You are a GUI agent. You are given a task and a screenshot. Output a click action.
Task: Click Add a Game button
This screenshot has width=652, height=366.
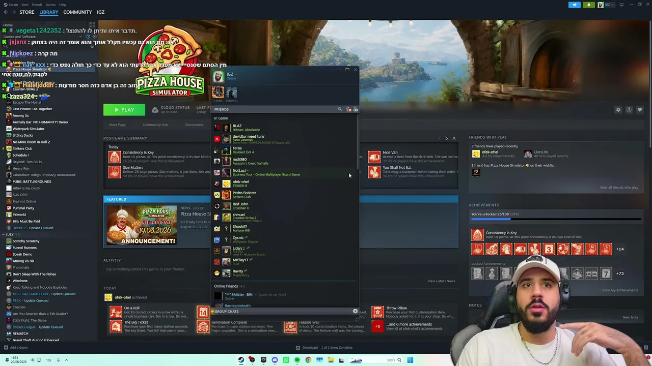click(15, 348)
